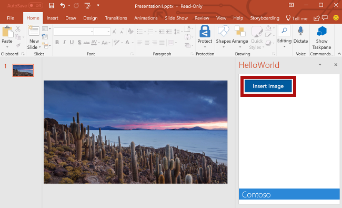Image resolution: width=342 pixels, height=208 pixels.
Task: Click the Paste clipboard icon
Action: tap(7, 32)
